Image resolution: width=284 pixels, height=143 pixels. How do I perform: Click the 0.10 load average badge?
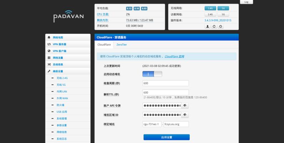point(137,9)
